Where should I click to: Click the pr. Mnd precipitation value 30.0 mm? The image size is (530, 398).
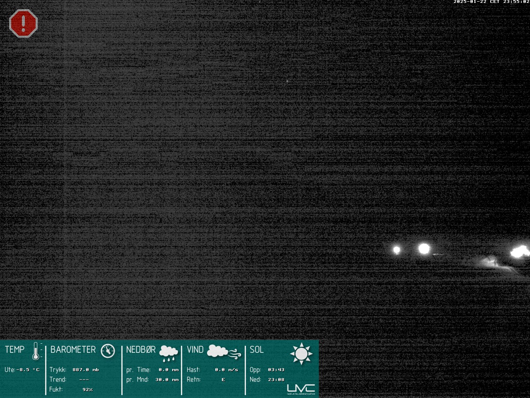(167, 380)
